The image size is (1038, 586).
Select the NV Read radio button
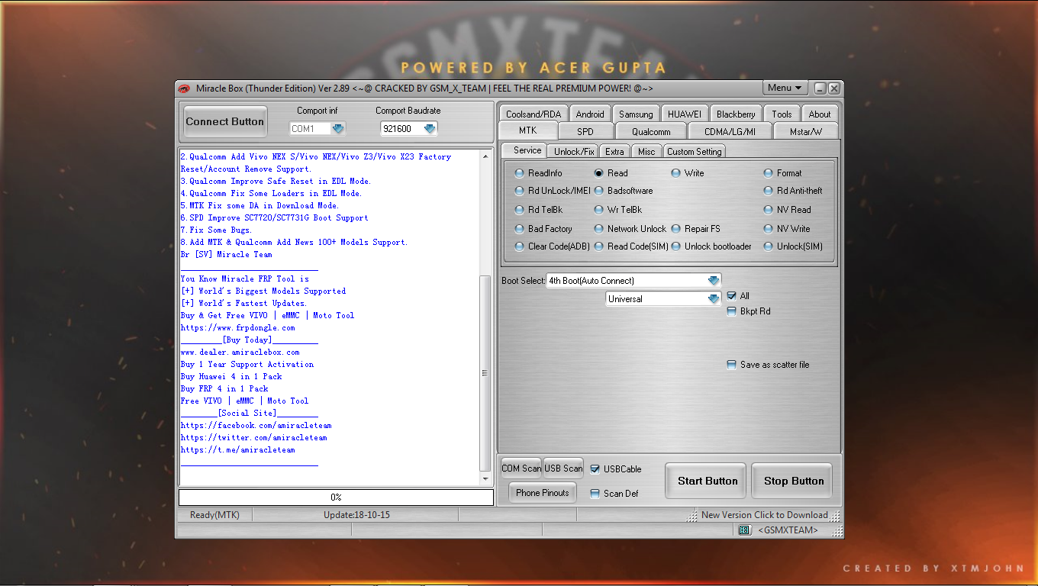pyautogui.click(x=769, y=210)
